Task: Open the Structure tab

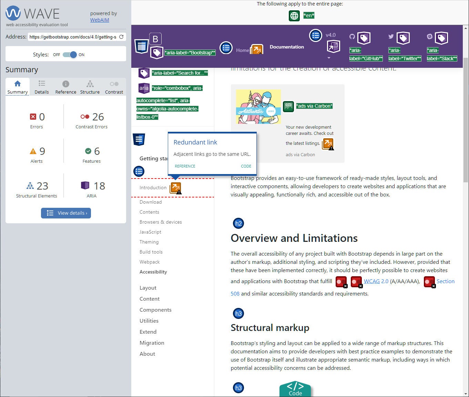Action: pyautogui.click(x=90, y=87)
